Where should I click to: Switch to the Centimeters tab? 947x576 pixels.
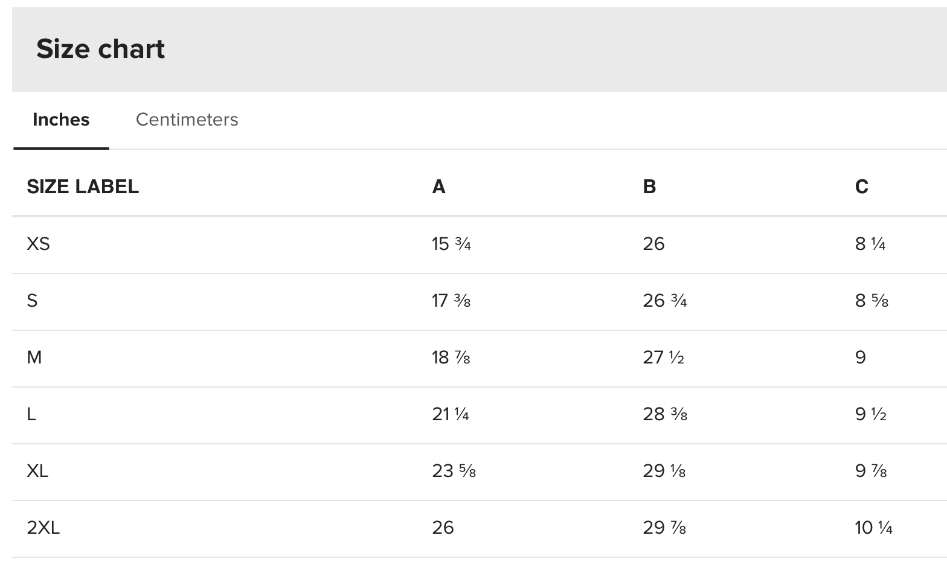(x=187, y=120)
